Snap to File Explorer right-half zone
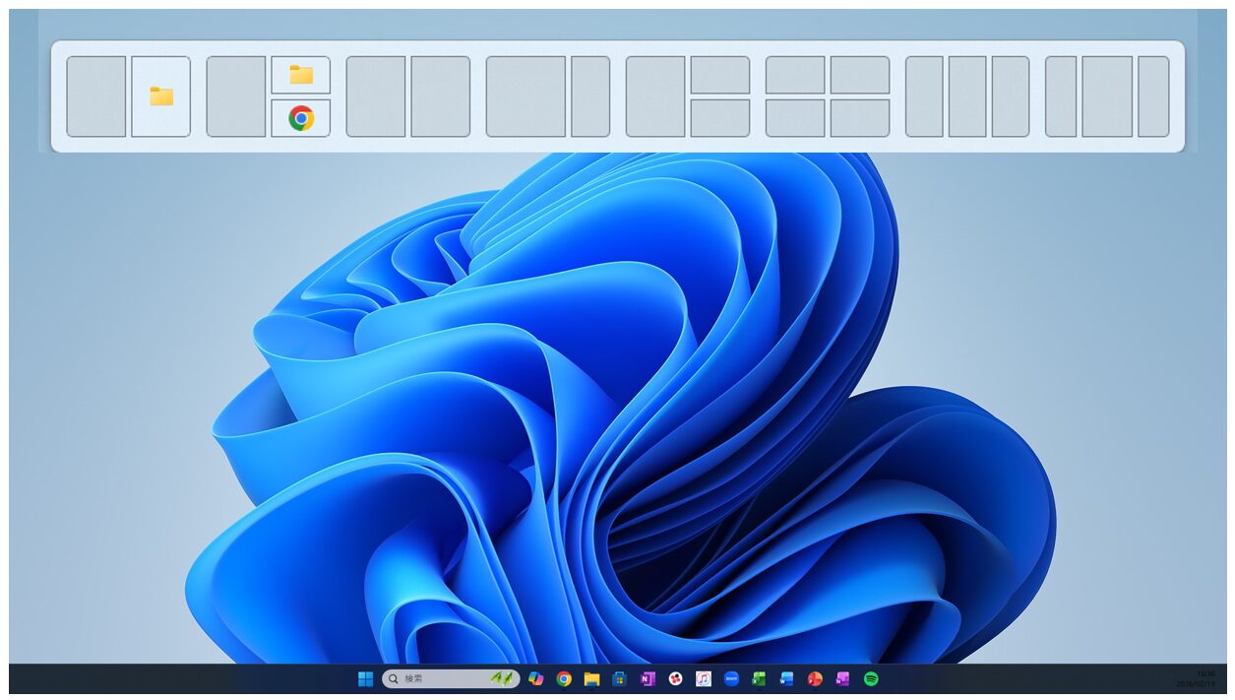This screenshot has height=700, width=1235. click(x=161, y=96)
